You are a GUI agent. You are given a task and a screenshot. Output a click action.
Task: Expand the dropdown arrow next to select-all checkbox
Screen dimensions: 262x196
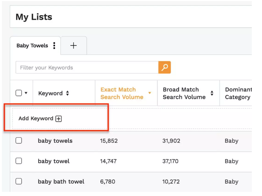tap(26, 93)
